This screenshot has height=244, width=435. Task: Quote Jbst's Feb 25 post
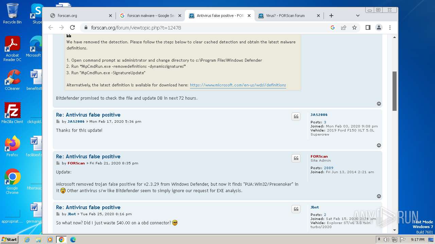296,209
